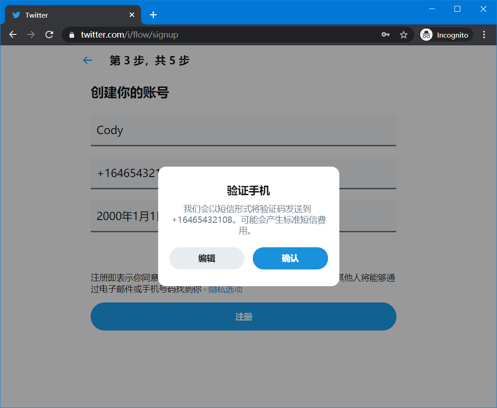
Task: Close the Twitter tab
Action: coord(132,15)
